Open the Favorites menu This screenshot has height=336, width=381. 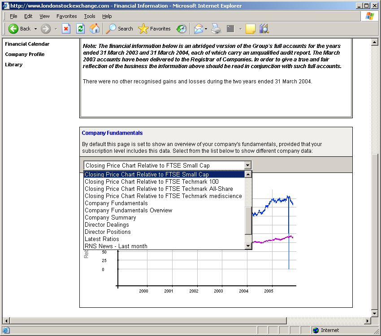[x=67, y=16]
